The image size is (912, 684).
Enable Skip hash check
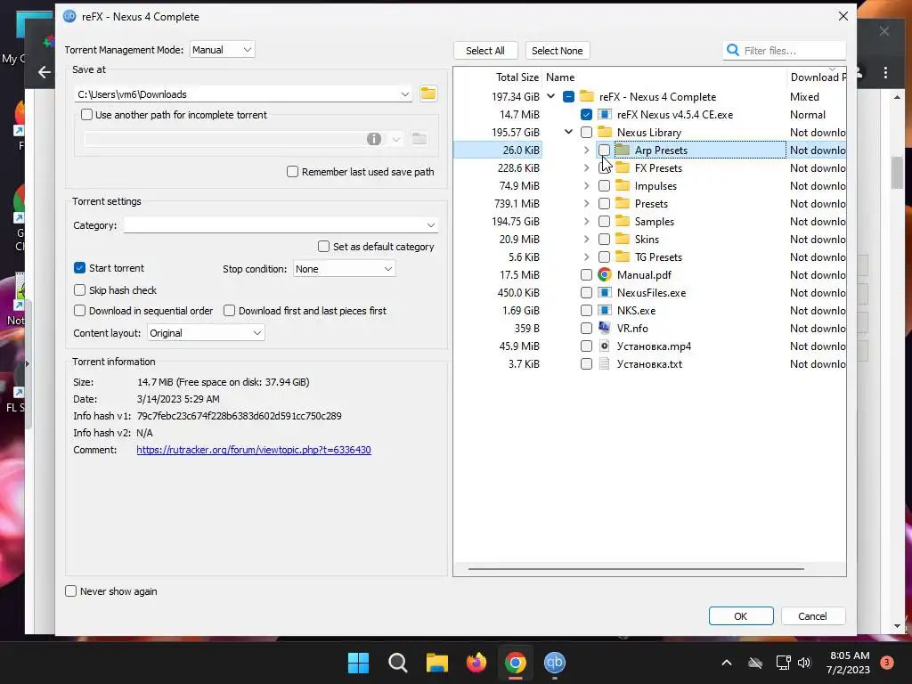(79, 290)
